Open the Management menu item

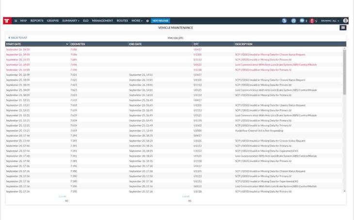pos(102,21)
